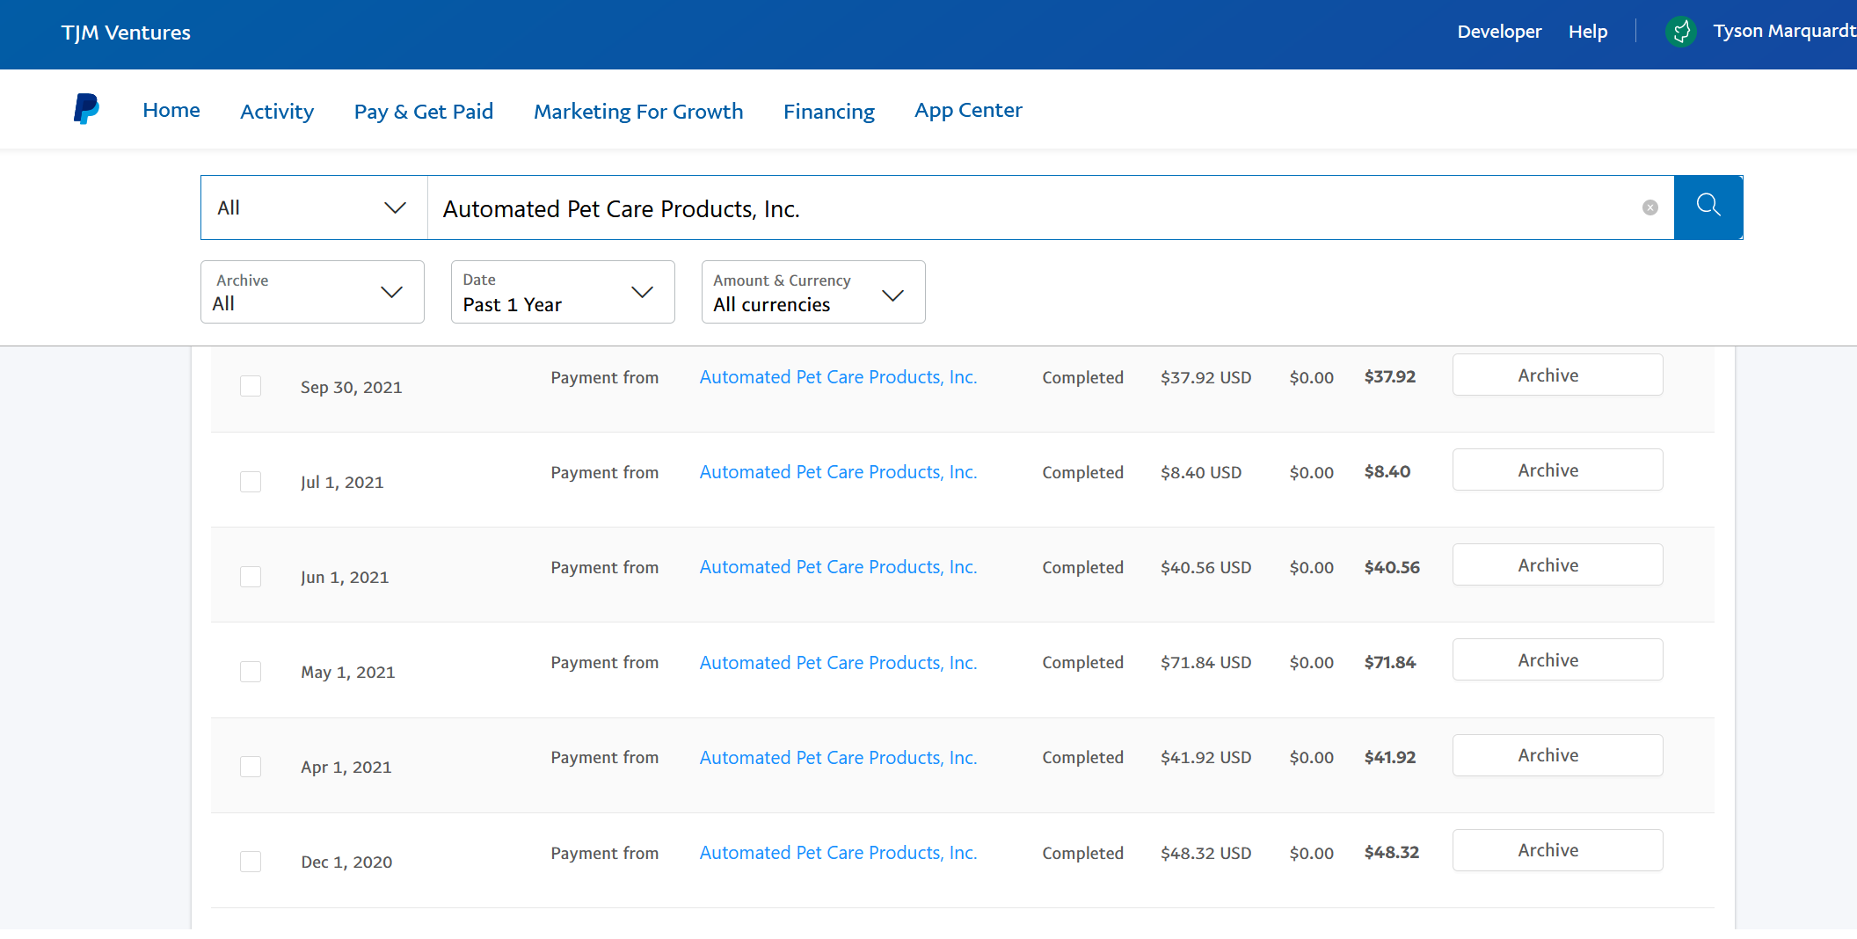Screen dimensions: 1857x939
Task: Open Marketing For Growth menu
Action: coord(638,112)
